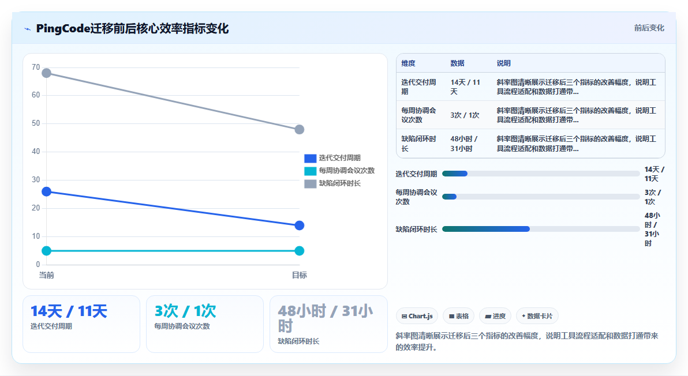688x376 pixels.
Task: Click the 缺陷闭环时长 data point at 当前
Action: point(47,73)
